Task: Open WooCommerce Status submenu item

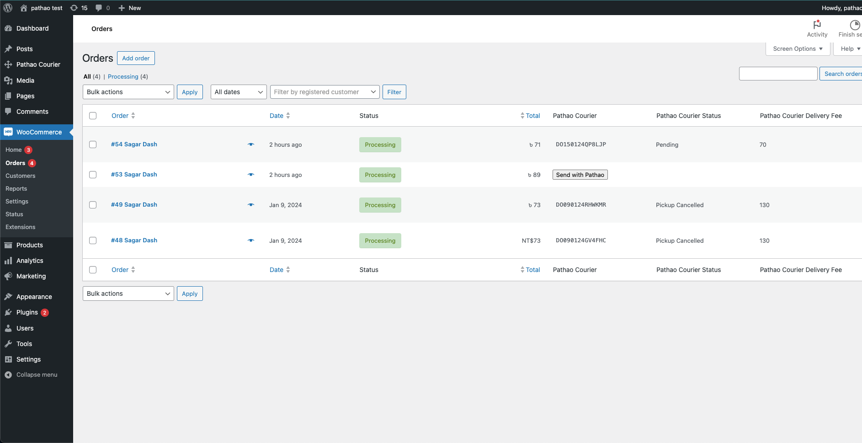Action: click(x=14, y=214)
